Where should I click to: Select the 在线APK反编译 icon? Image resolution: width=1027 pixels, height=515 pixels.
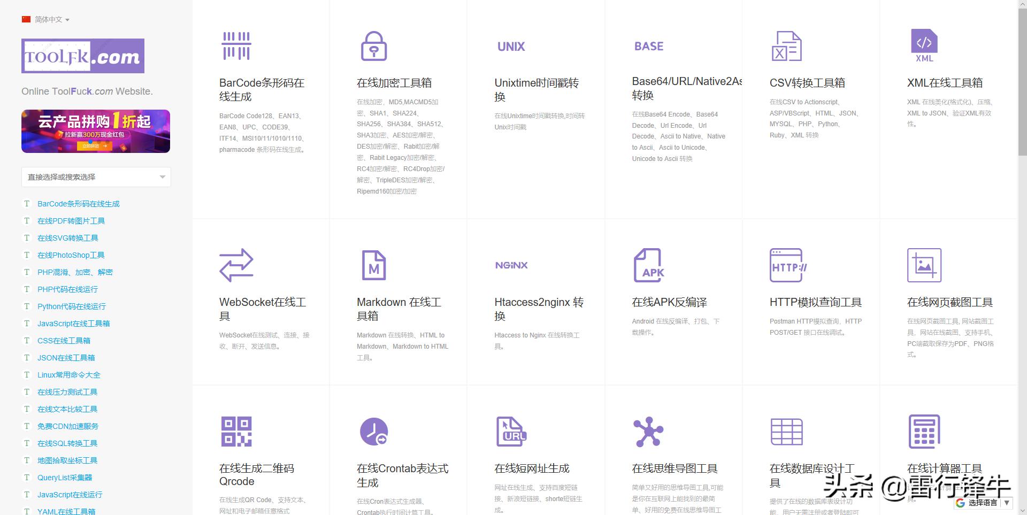(x=648, y=265)
